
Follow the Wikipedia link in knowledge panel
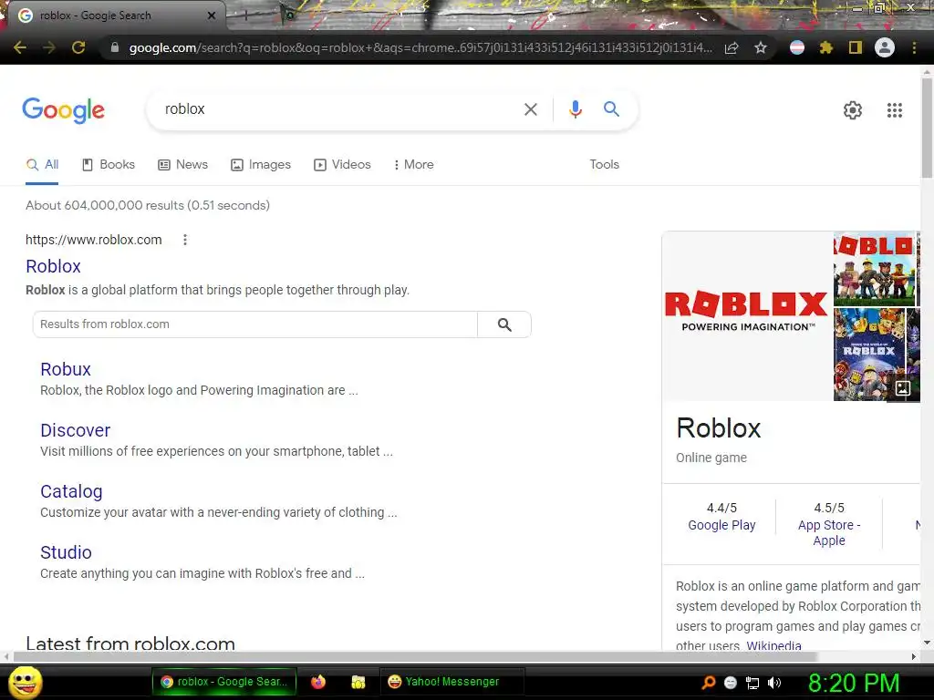coord(773,645)
